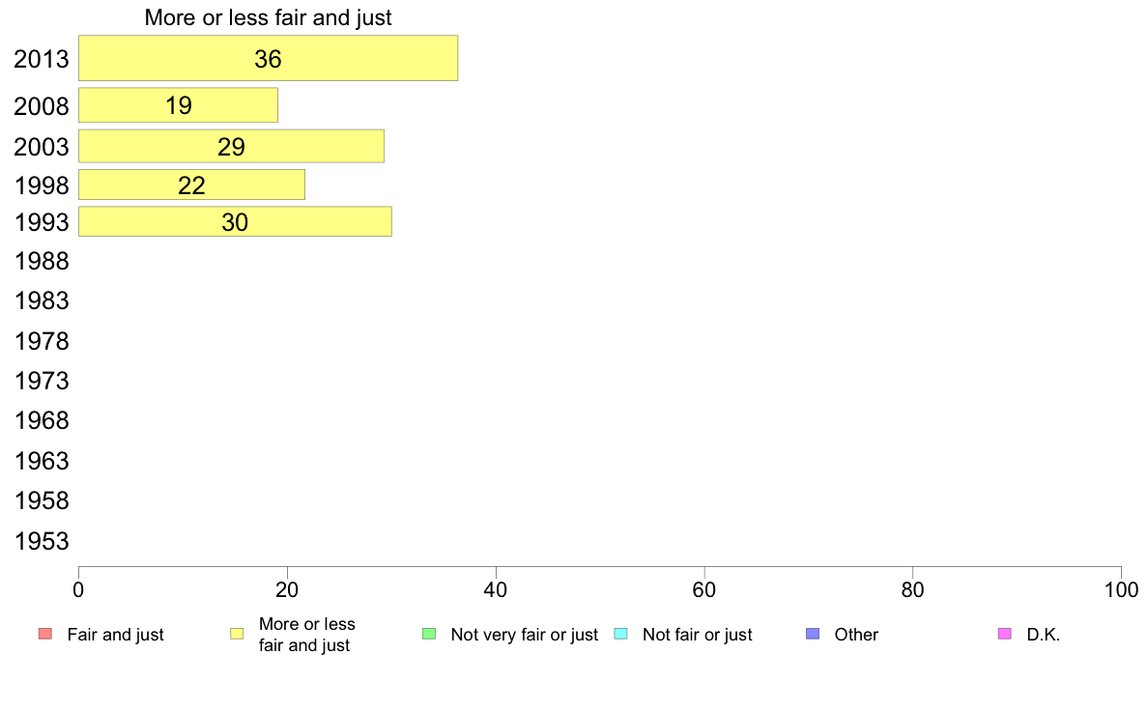Select the green Not very fair swatch
Screen dimensions: 1148x711
[429, 634]
